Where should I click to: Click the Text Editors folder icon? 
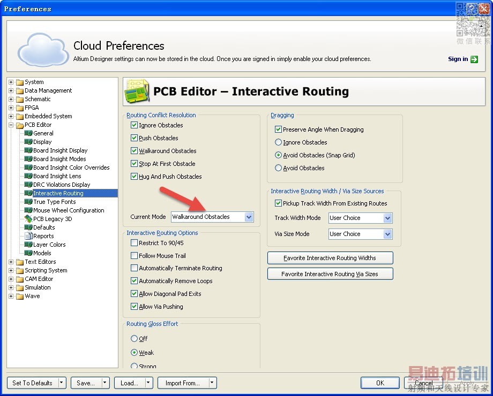[20, 262]
